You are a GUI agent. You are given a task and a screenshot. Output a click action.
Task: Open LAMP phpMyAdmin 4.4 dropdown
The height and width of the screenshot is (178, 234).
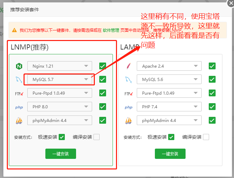tap(169, 120)
